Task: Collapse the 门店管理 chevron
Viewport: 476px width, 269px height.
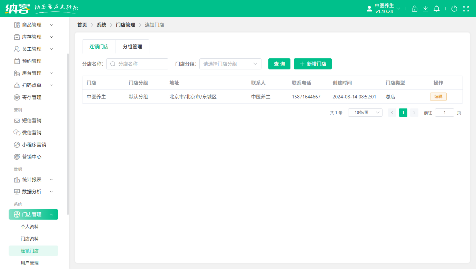Action: [x=51, y=214]
